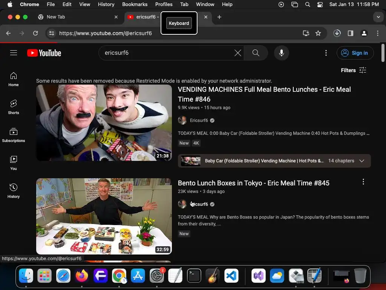Open Shorts in the sidebar

click(14, 107)
